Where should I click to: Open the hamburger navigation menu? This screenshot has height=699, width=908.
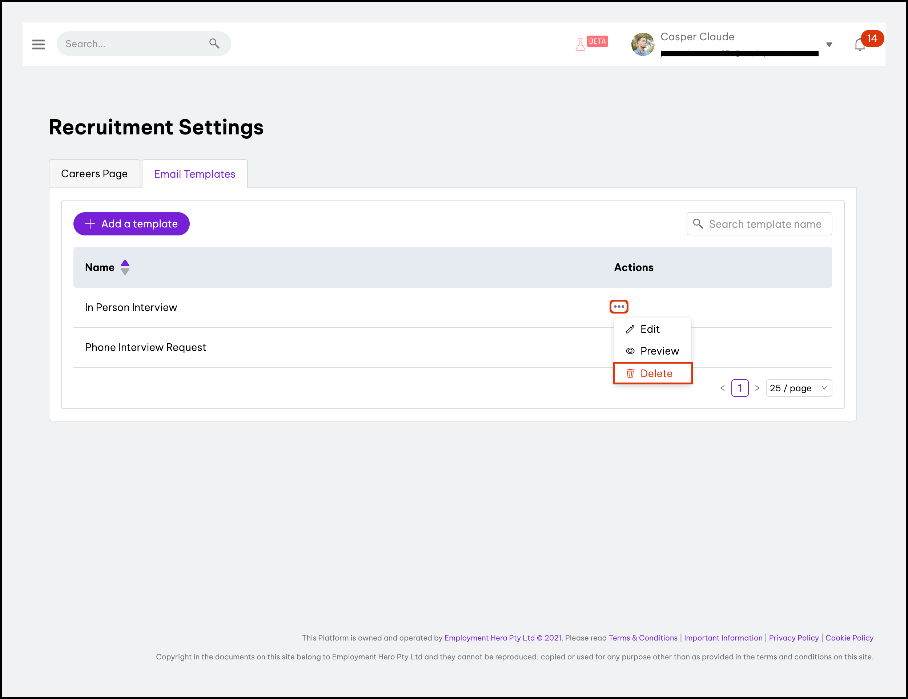(38, 44)
